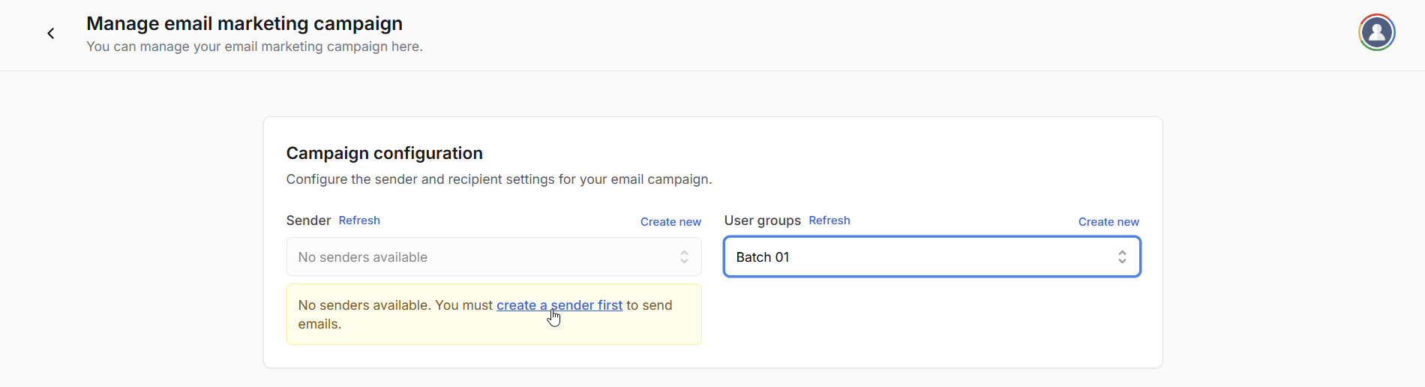Click the 'You can manage your email' subtitle
The width and height of the screenshot is (1425, 387).
pyautogui.click(x=254, y=46)
